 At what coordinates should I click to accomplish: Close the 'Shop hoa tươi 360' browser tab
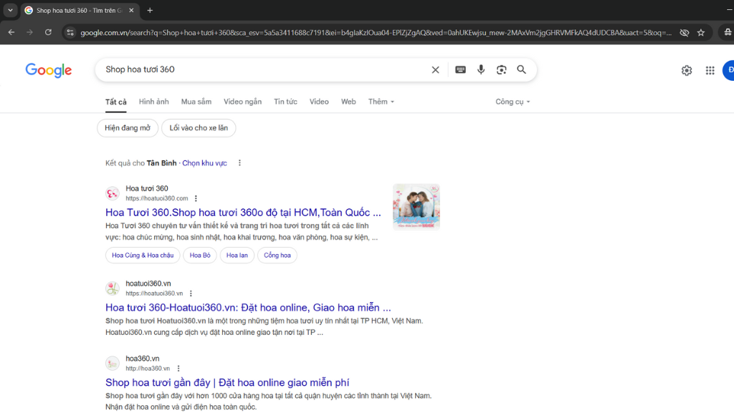point(131,10)
